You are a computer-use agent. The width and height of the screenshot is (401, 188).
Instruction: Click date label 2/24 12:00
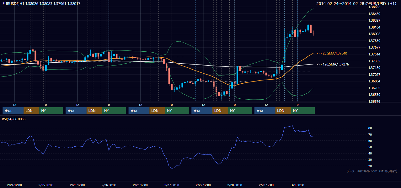14,185
